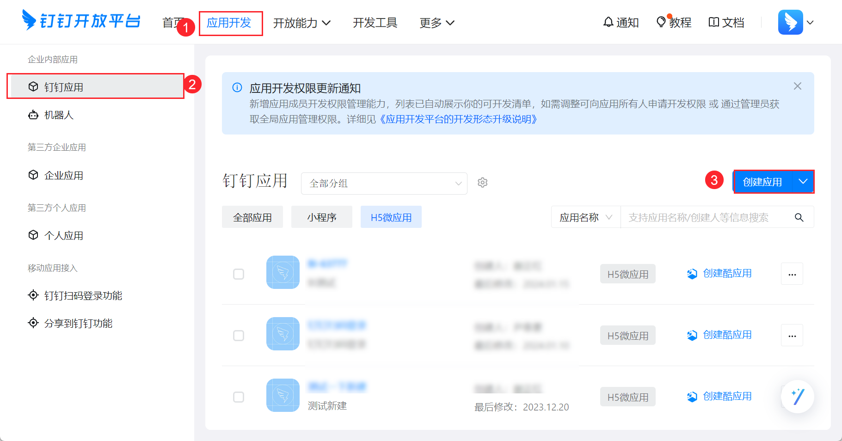Viewport: 842px width, 441px height.
Task: Go to the 首页 menu item
Action: 173,23
